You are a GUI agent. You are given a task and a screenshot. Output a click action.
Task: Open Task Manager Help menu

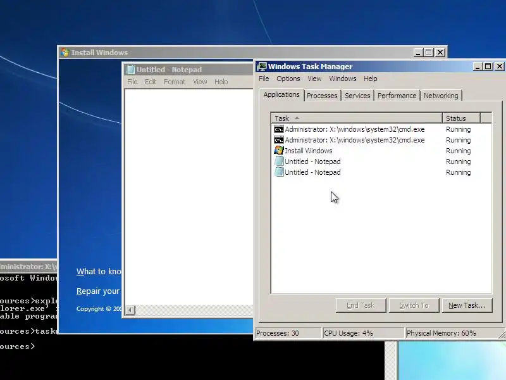pyautogui.click(x=370, y=79)
